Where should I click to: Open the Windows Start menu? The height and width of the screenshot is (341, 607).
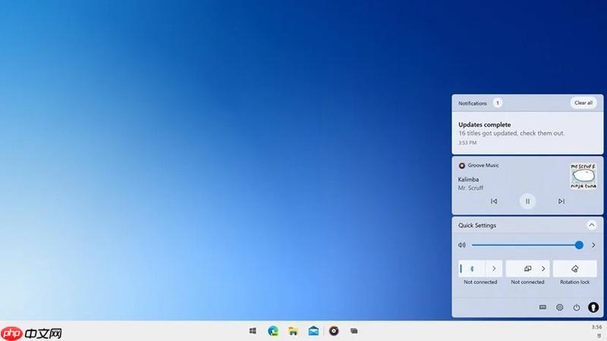(x=253, y=331)
